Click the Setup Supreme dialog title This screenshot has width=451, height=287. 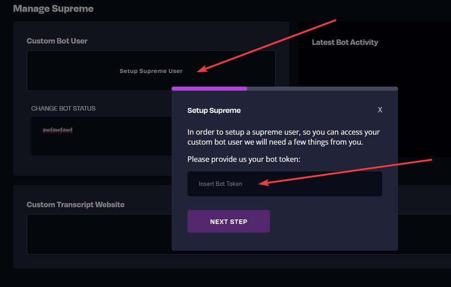pos(214,110)
